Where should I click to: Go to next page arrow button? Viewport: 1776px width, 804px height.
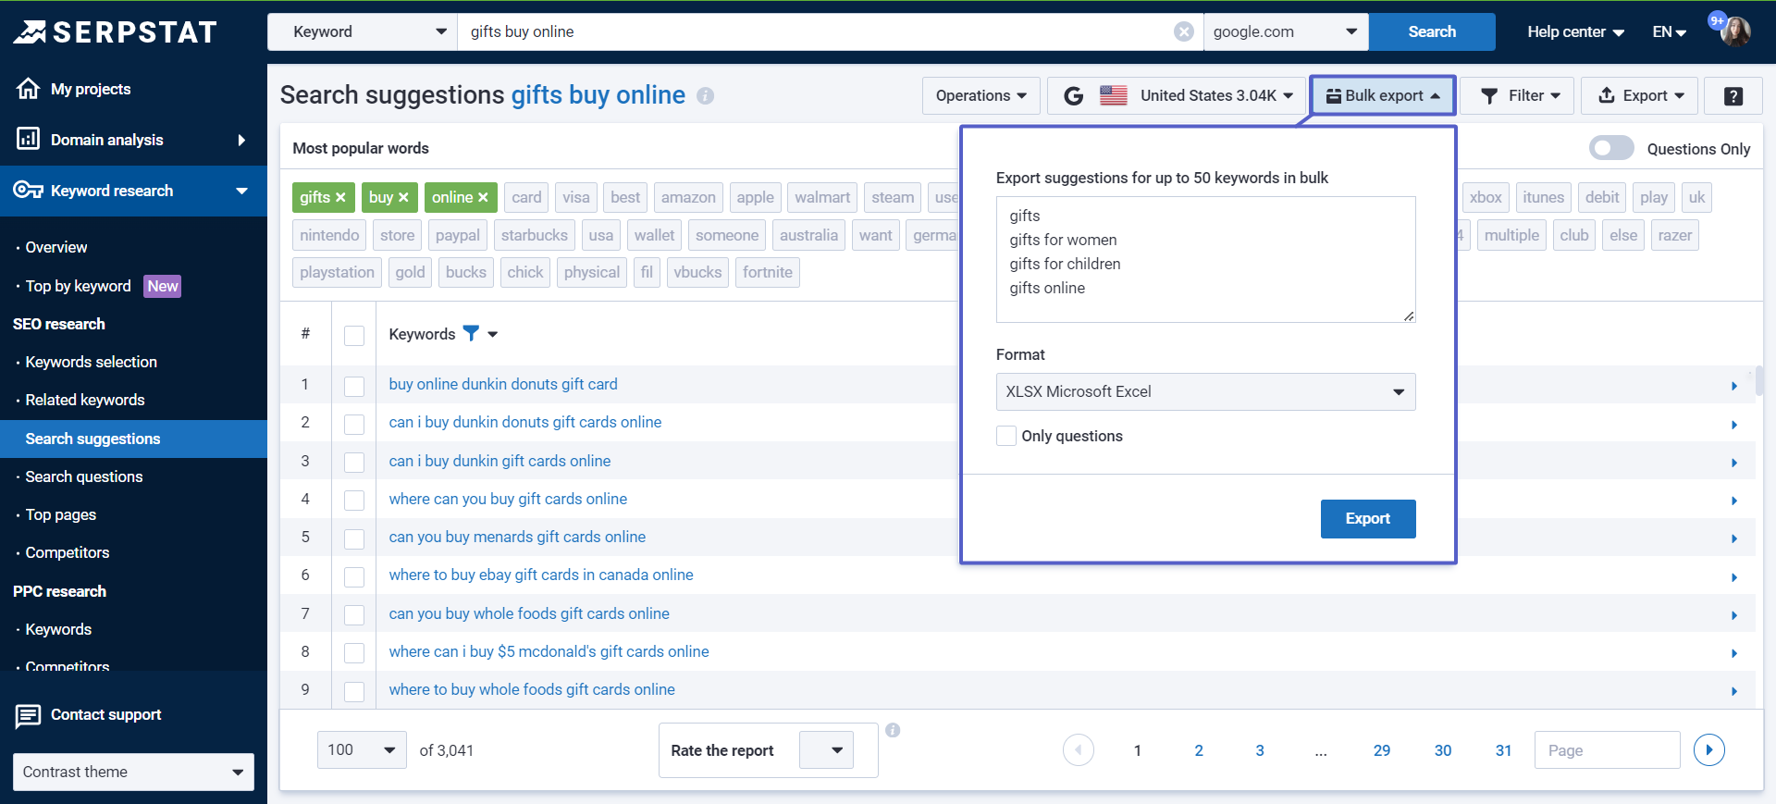point(1708,749)
